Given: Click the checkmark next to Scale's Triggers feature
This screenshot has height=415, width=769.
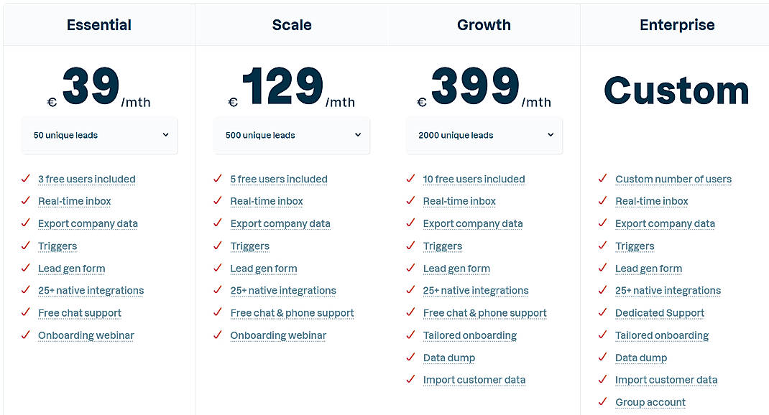Looking at the screenshot, I should coord(218,246).
